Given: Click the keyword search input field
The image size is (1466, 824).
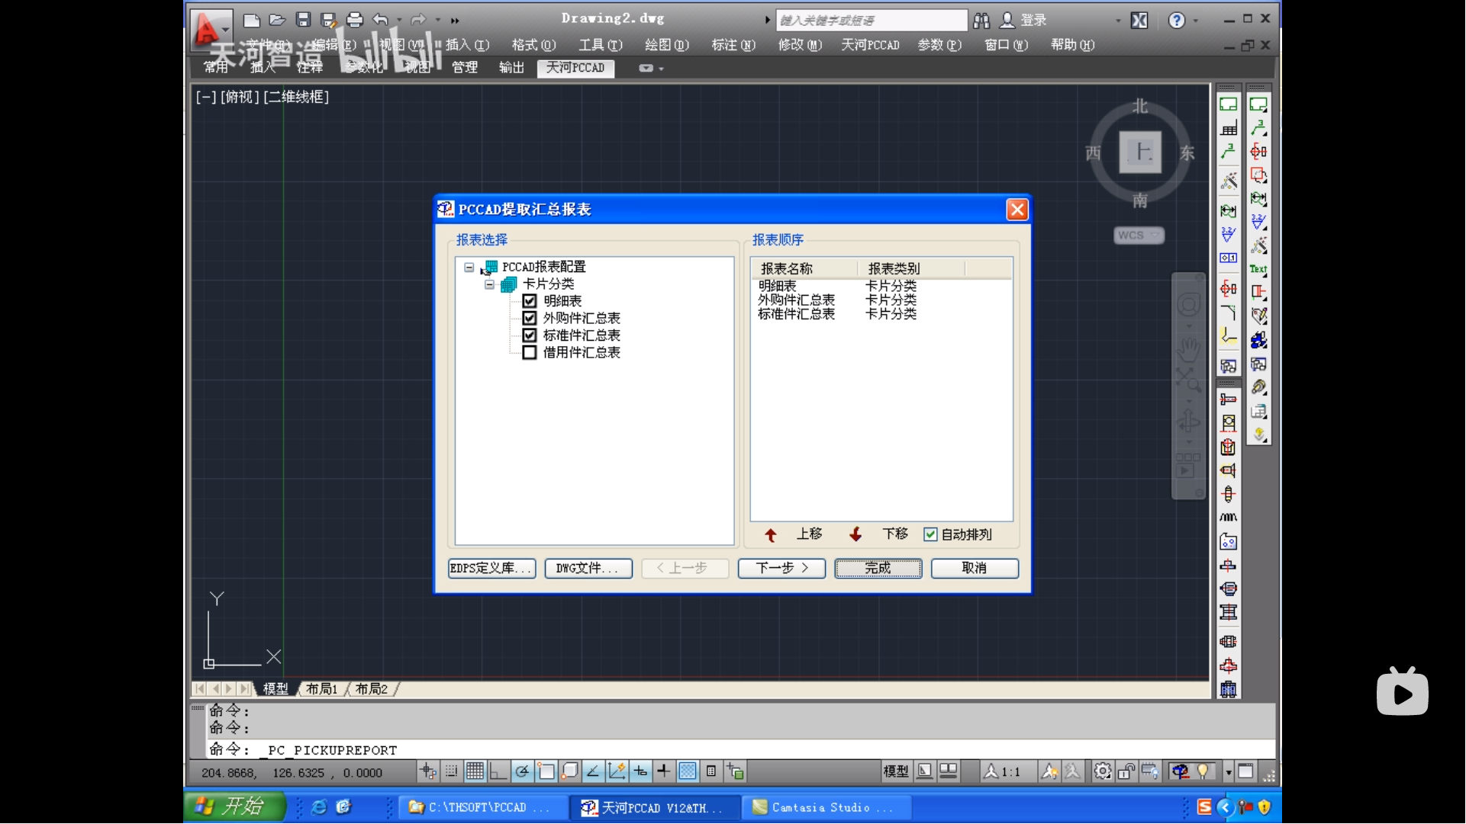Looking at the screenshot, I should [872, 21].
